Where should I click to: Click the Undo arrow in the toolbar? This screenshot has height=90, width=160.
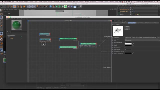click(2, 6)
